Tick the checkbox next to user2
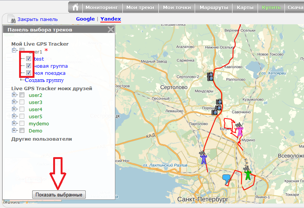This screenshot has height=208, width=304. pyautogui.click(x=22, y=95)
